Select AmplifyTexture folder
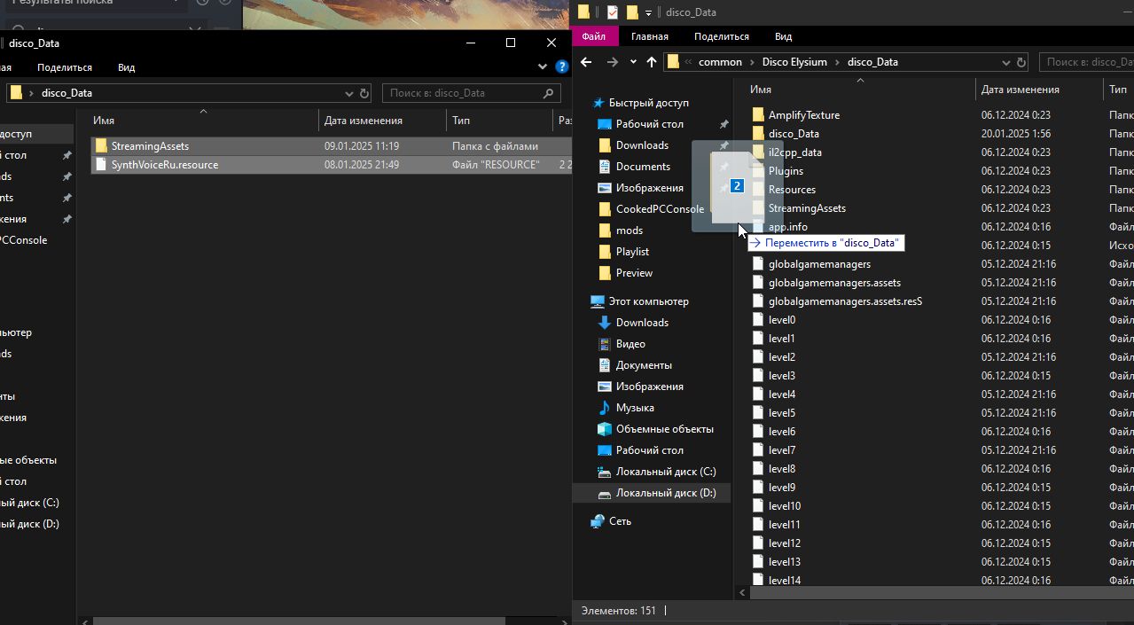The image size is (1134, 625). (x=803, y=115)
